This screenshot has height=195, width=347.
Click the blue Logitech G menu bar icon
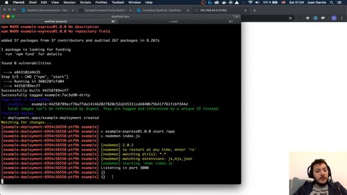pyautogui.click(x=210, y=2)
